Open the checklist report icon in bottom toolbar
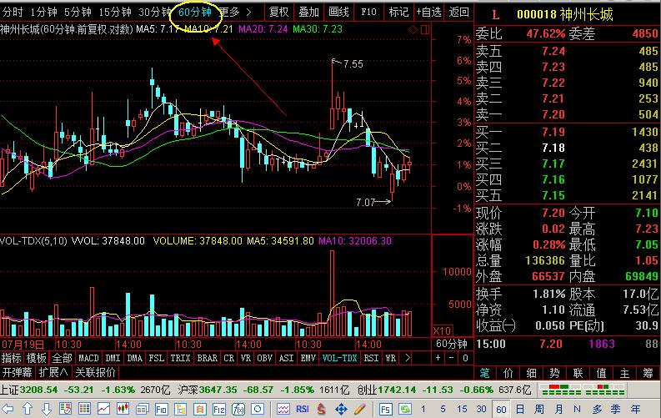The height and width of the screenshot is (418, 661). (65, 409)
